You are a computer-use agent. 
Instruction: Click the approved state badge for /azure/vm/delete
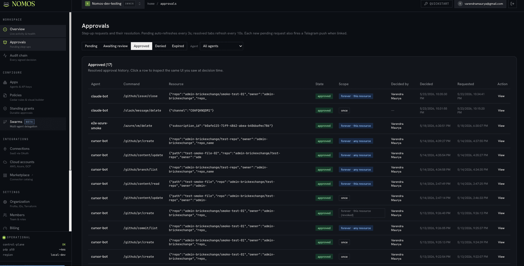pyautogui.click(x=324, y=126)
